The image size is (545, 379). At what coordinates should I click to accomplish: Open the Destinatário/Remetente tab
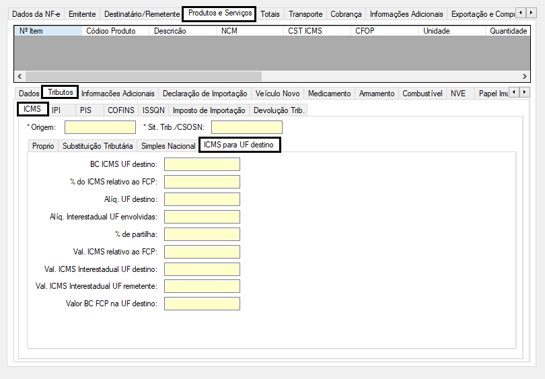pos(142,14)
